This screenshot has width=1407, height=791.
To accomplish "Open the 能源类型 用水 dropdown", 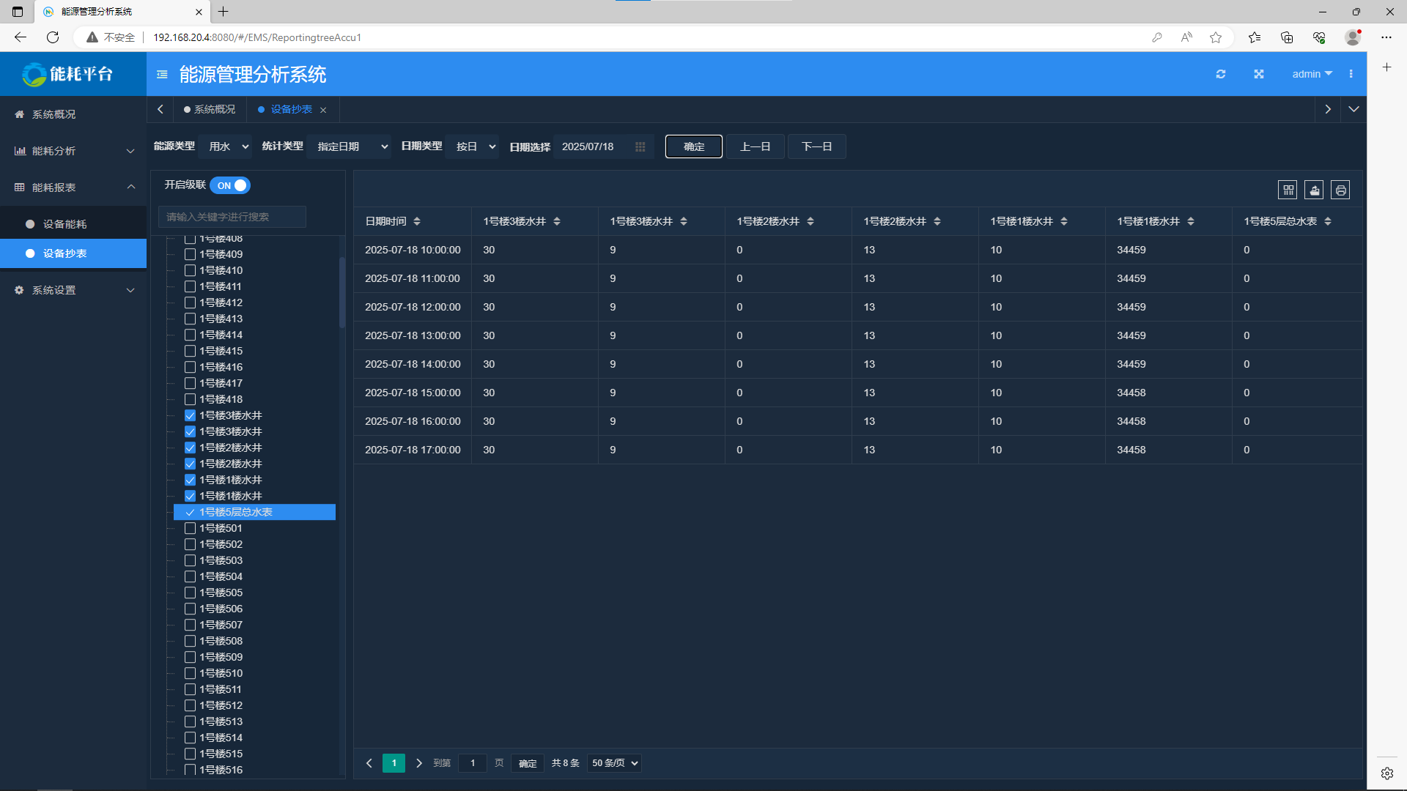I will pos(226,146).
